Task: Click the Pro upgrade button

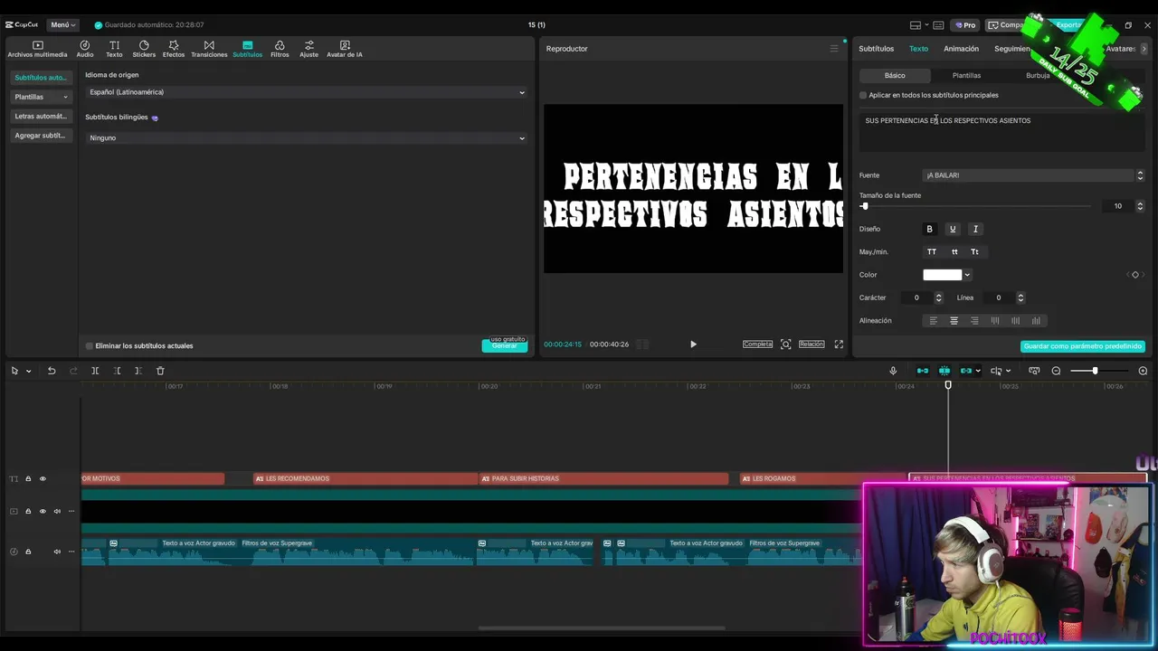Action: click(x=966, y=24)
